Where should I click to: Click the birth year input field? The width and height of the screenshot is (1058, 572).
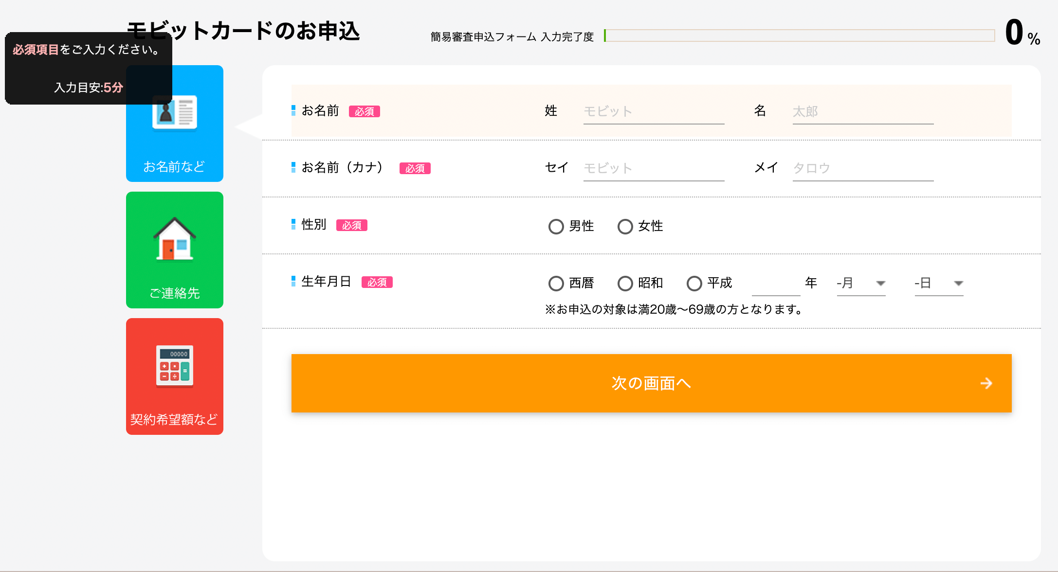tap(776, 284)
